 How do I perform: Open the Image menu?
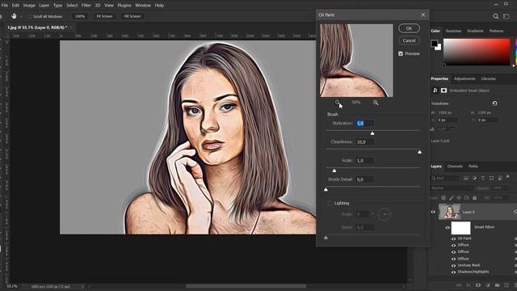click(x=29, y=6)
